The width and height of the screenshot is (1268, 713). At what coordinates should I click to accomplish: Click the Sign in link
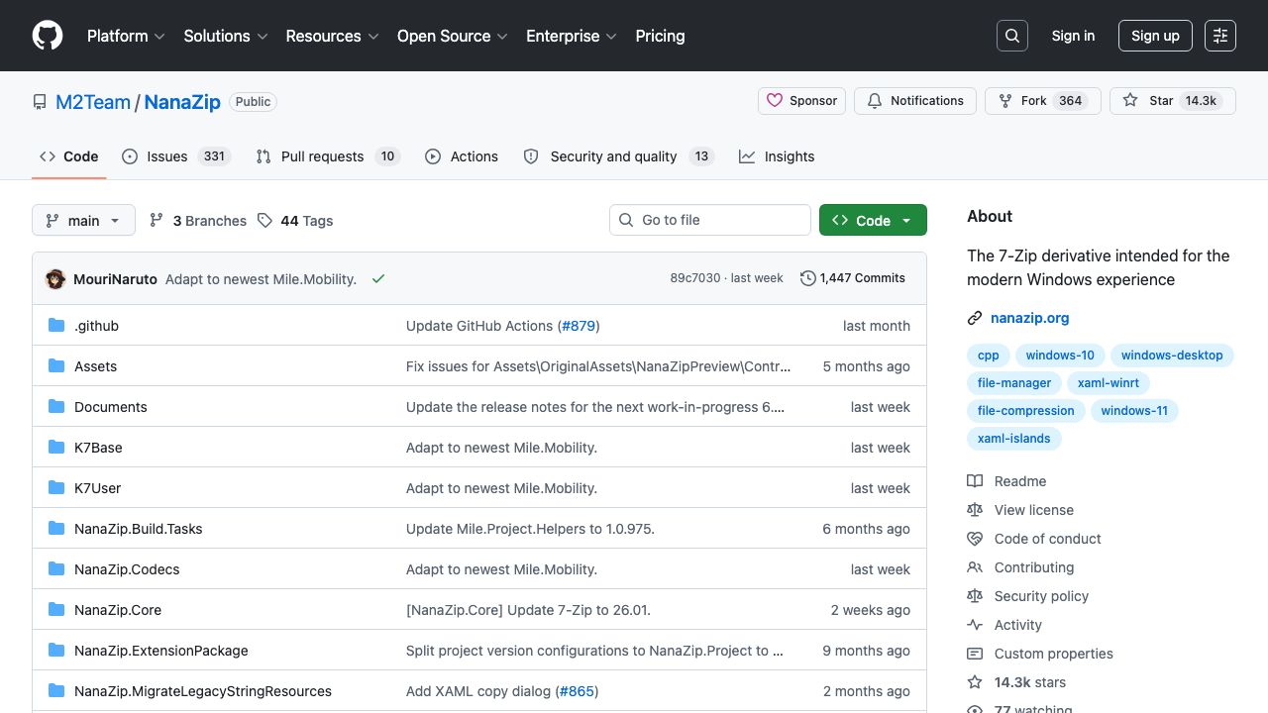tap(1073, 36)
